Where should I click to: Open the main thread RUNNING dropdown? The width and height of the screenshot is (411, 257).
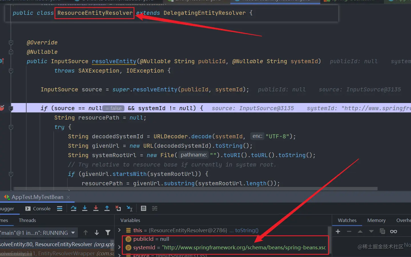[x=73, y=233]
